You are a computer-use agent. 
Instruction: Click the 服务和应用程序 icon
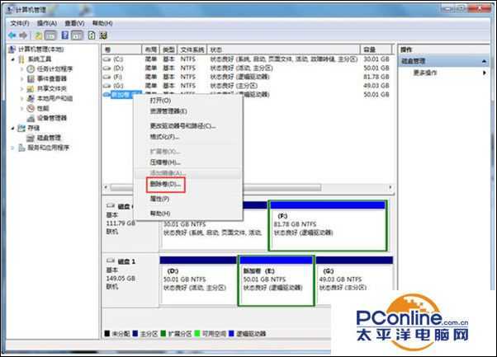[21, 148]
